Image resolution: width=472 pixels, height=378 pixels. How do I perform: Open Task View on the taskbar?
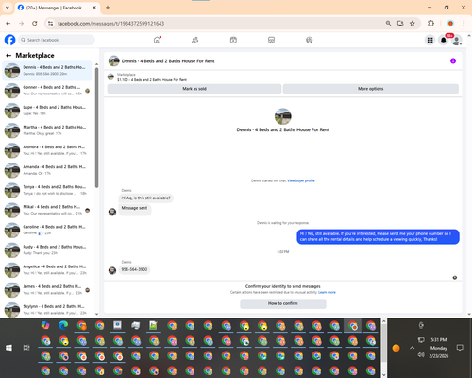(x=26, y=348)
